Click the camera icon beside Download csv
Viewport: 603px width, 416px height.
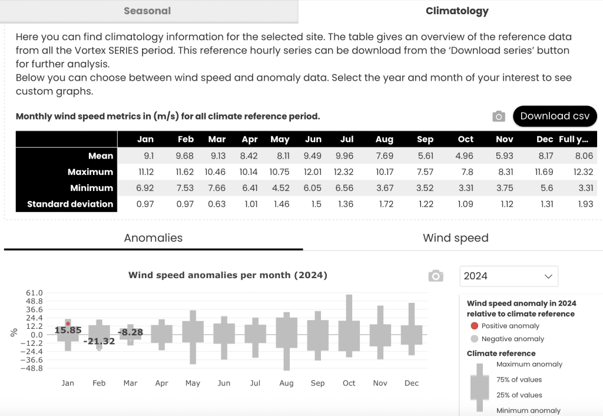pyautogui.click(x=499, y=116)
